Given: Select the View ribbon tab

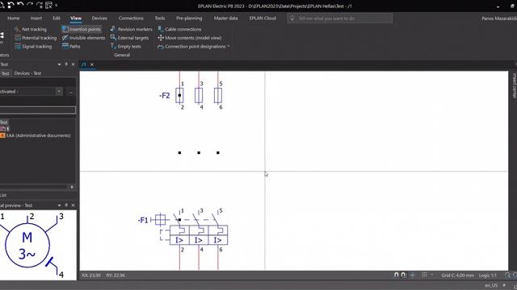Looking at the screenshot, I should point(76,18).
